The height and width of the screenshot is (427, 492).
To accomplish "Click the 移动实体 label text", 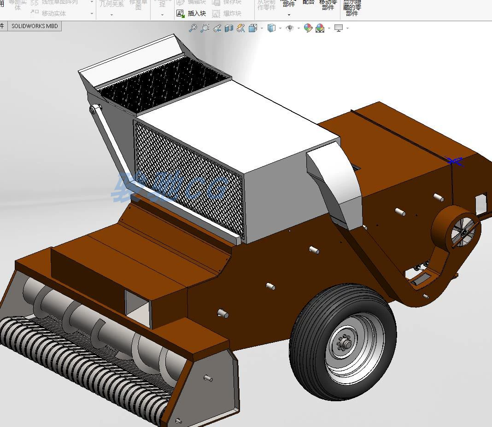I will point(53,13).
